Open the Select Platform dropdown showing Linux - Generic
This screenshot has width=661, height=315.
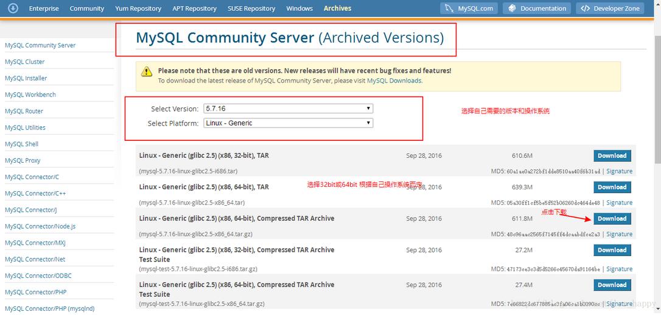288,123
